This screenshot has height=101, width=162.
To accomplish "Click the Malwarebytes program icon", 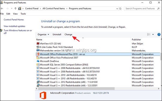I will click(38, 50).
